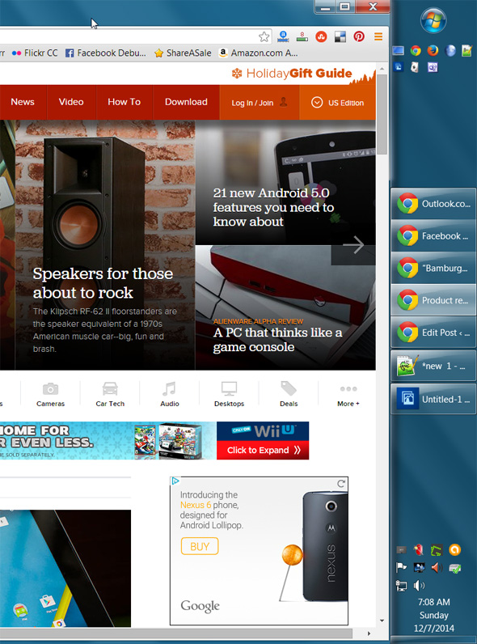Screen dimensions: 477x644
Task: Open the StumbleUpon extension
Action: point(321,37)
